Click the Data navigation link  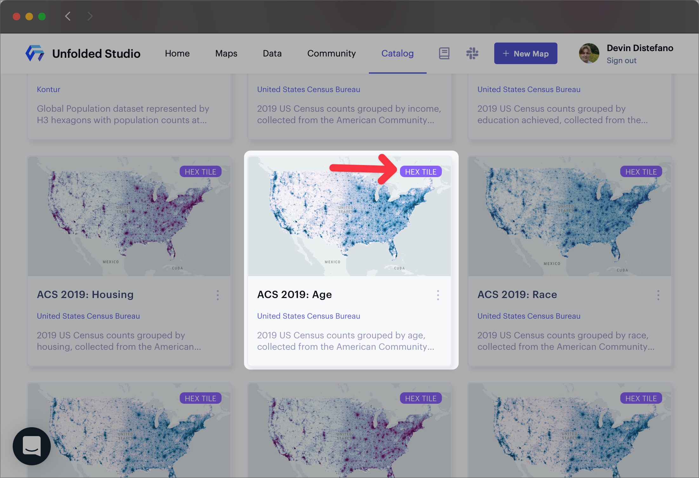click(x=272, y=53)
